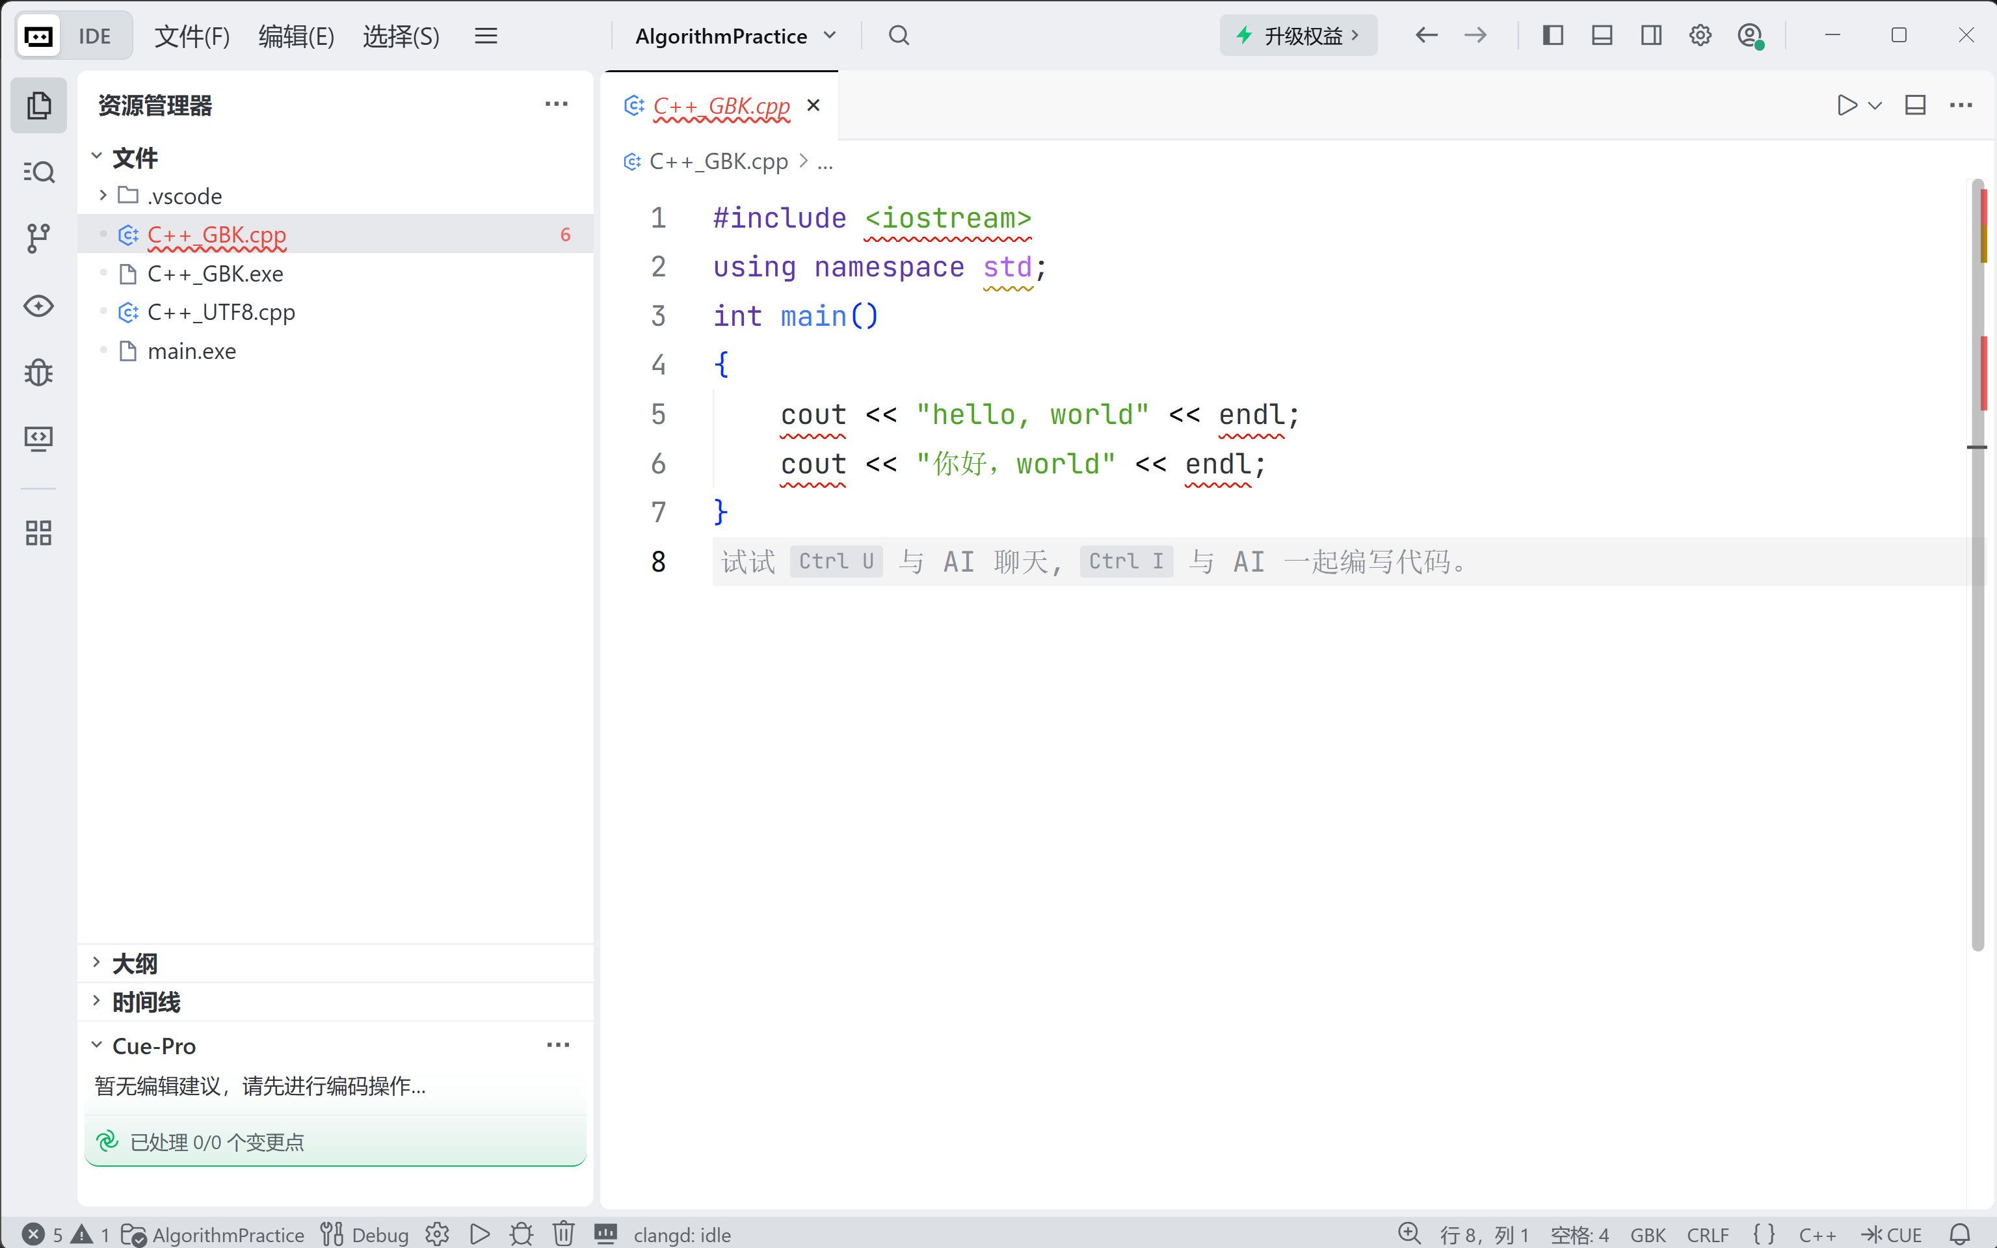Open Cue-Pro section more actions ellipsis

tap(559, 1045)
